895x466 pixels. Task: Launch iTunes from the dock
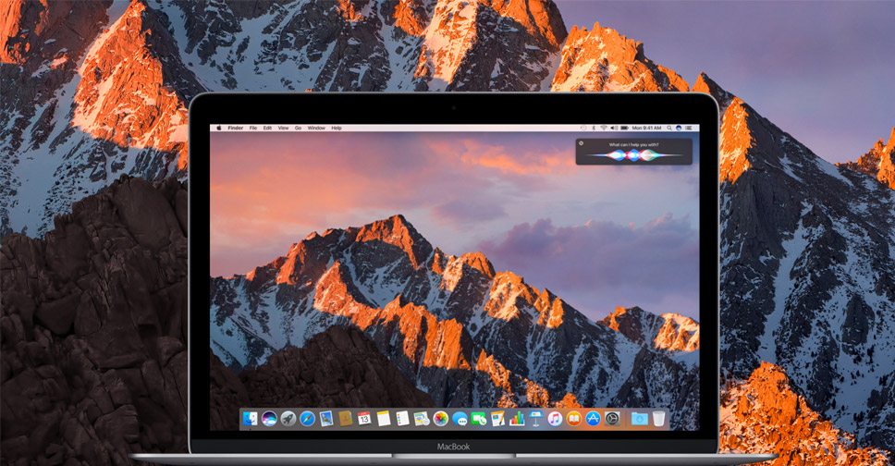[555, 419]
